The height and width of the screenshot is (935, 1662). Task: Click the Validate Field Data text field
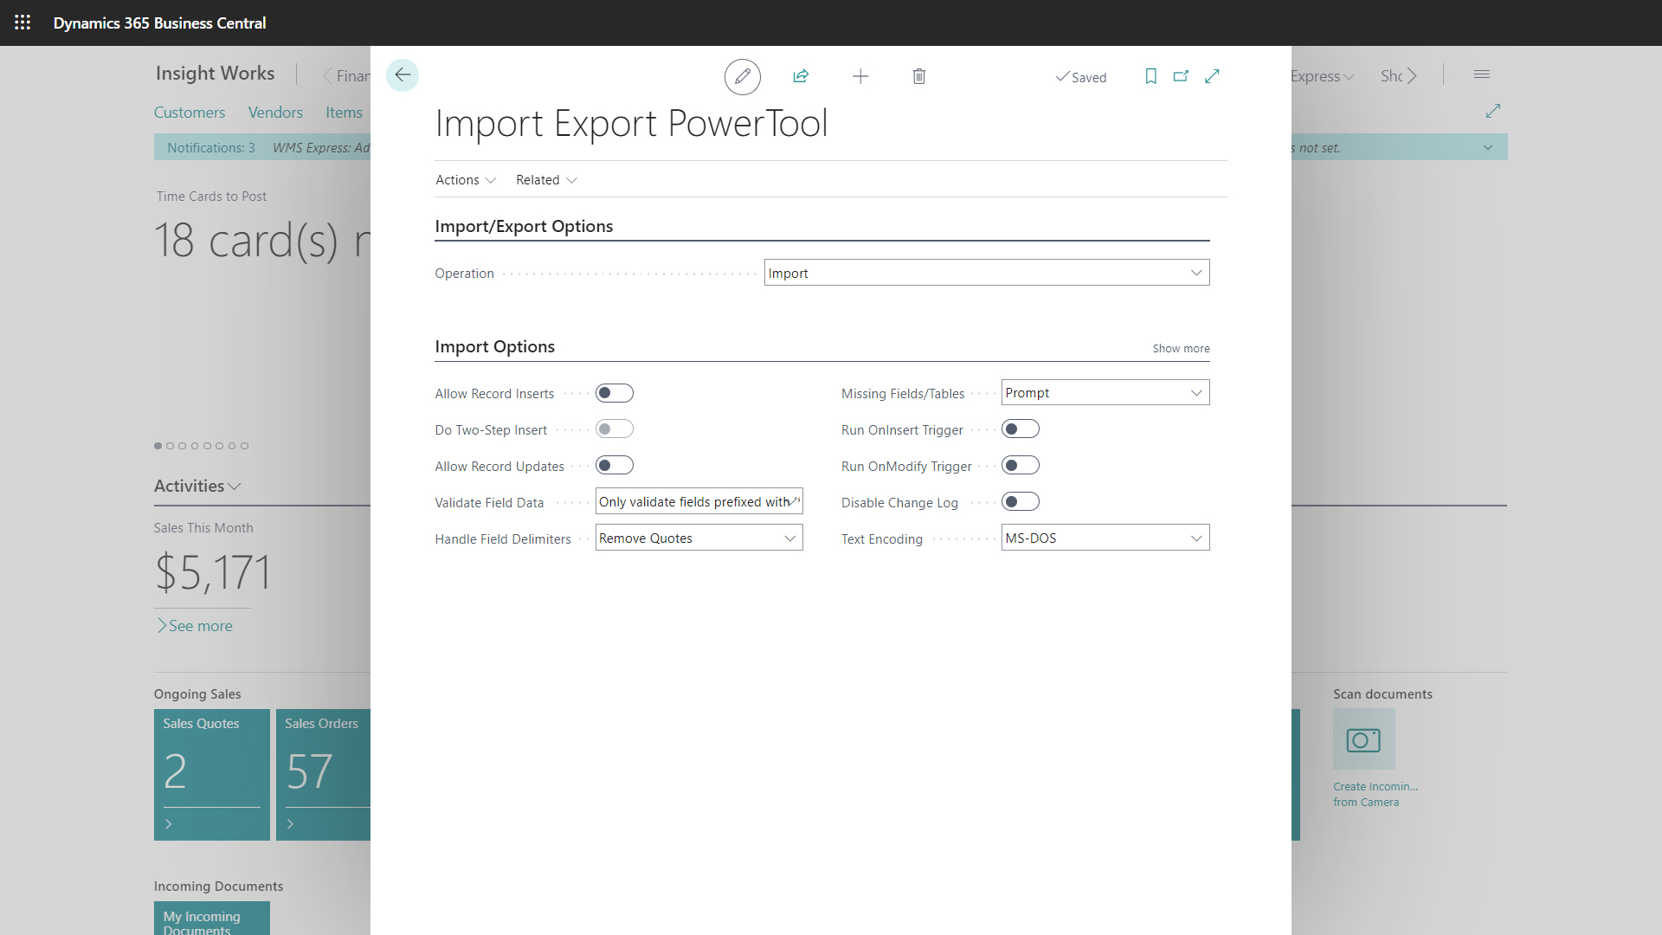pos(698,501)
